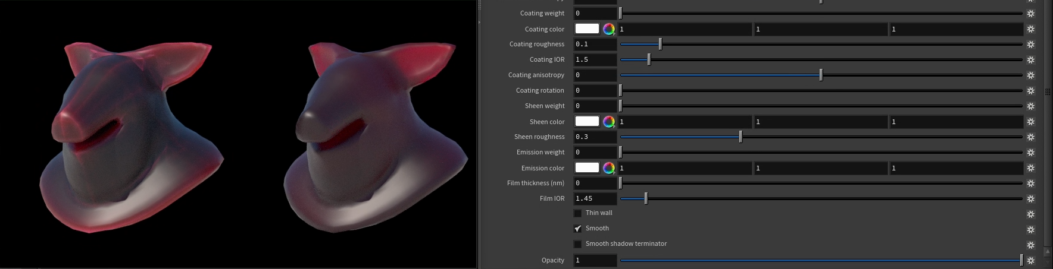Click the Coating anisotropy value field

(x=595, y=75)
